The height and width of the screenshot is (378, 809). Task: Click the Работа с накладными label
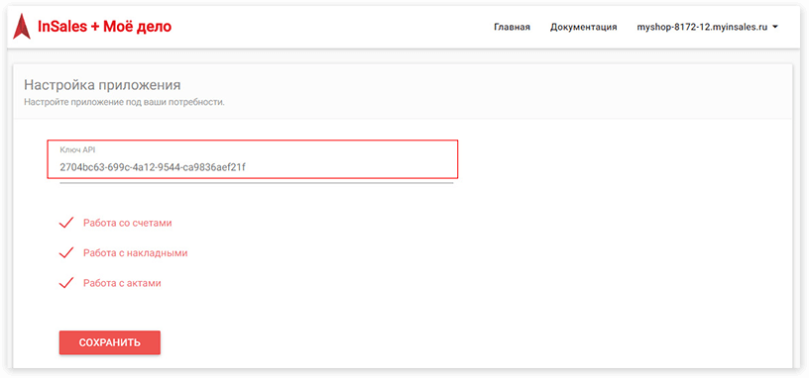point(135,253)
